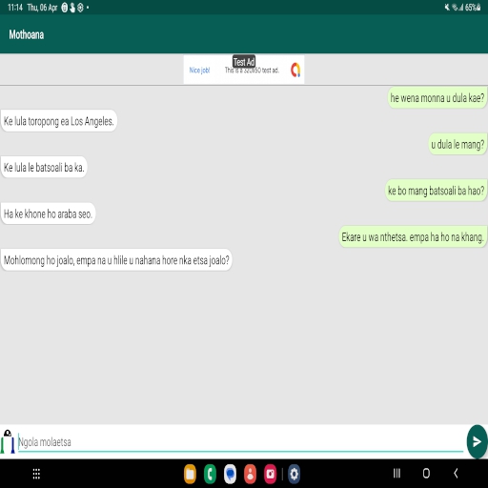
Task: Tap the Lesotho flag icon beside input
Action: [8, 441]
